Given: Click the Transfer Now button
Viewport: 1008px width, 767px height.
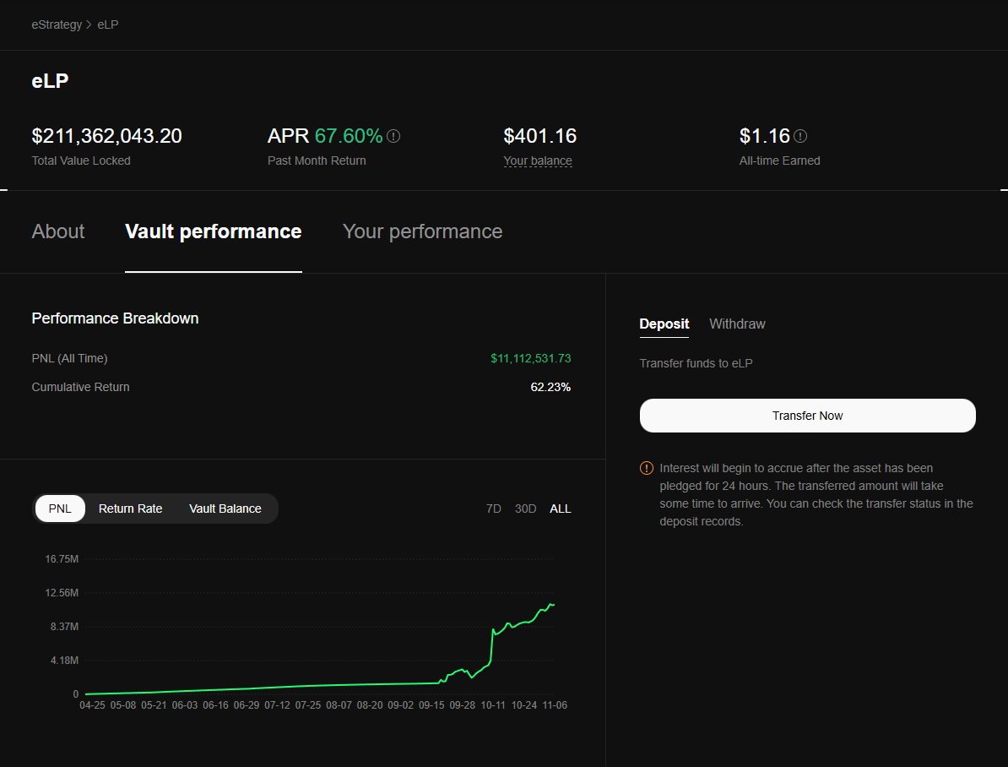Looking at the screenshot, I should (807, 415).
